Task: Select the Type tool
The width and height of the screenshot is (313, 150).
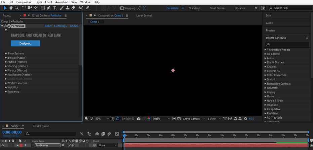Action: pyautogui.click(x=54, y=8)
